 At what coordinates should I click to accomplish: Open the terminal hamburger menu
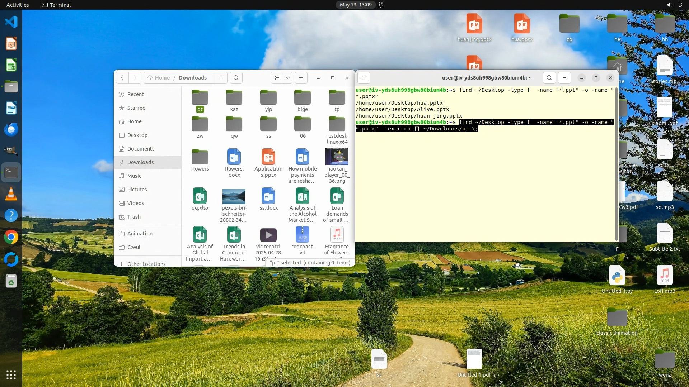564,78
